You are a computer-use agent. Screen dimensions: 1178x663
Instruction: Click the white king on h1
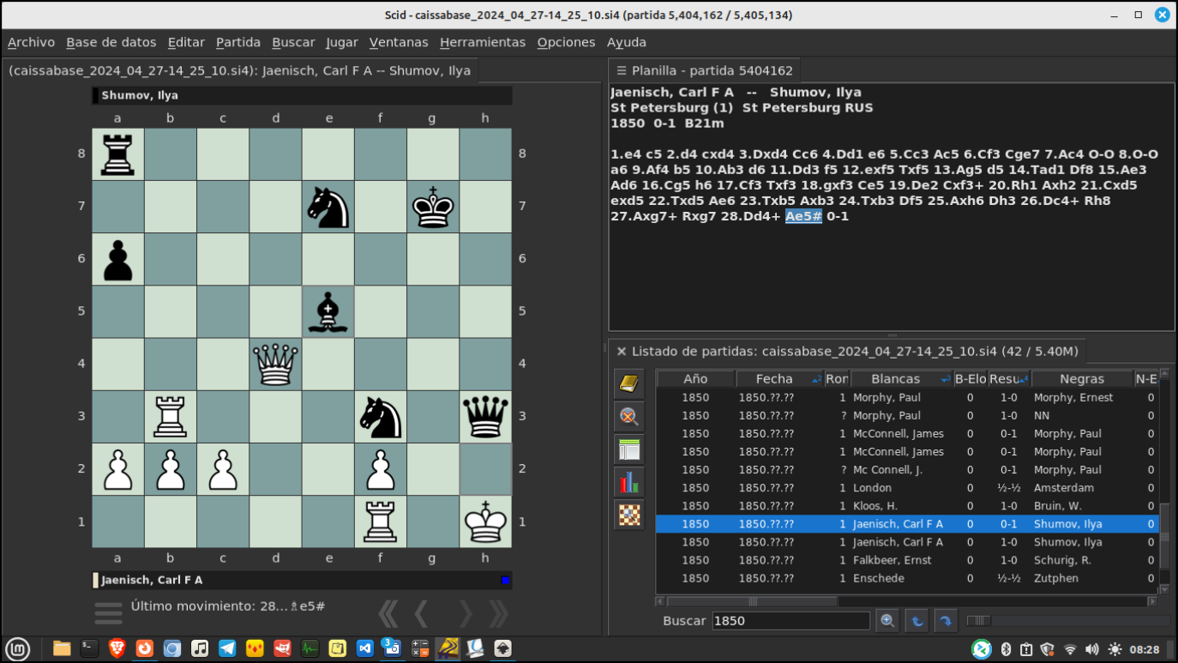pyautogui.click(x=485, y=521)
